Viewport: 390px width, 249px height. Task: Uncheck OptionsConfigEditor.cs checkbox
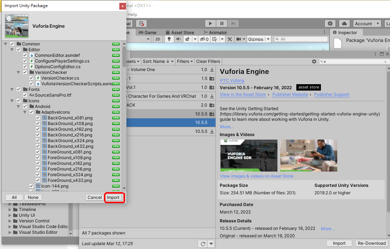coord(25,67)
